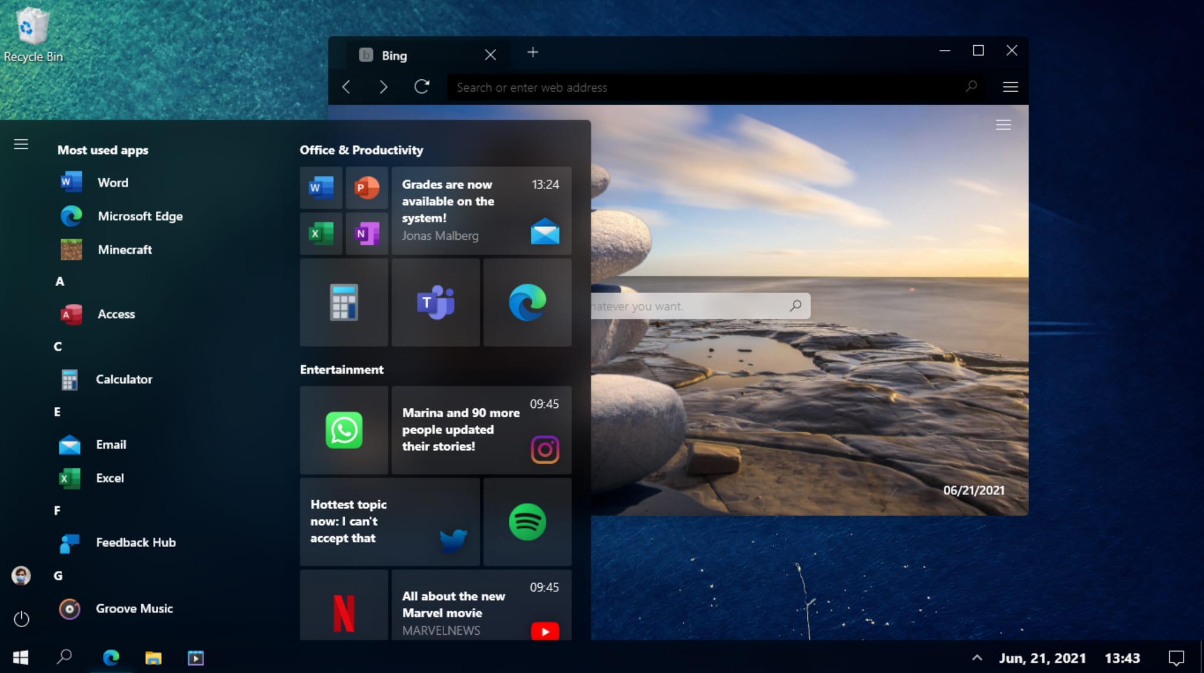
Task: Open Minecraft from most used apps
Action: tap(124, 250)
